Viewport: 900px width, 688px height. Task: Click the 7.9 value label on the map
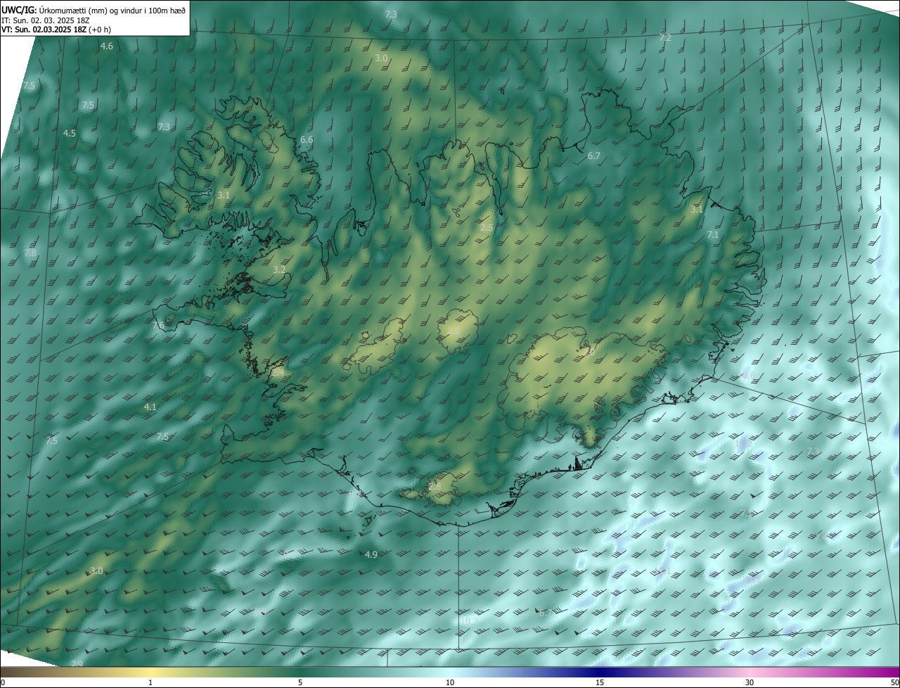(77, 664)
